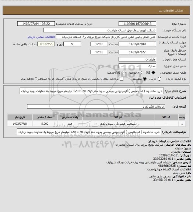Viewport: 193px width, 212px height.
Task: Click the remaining days field showing 5
Action: click(x=72, y=44)
